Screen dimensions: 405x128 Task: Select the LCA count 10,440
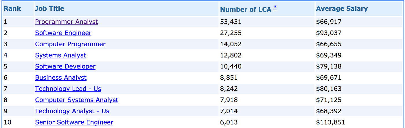coord(231,66)
